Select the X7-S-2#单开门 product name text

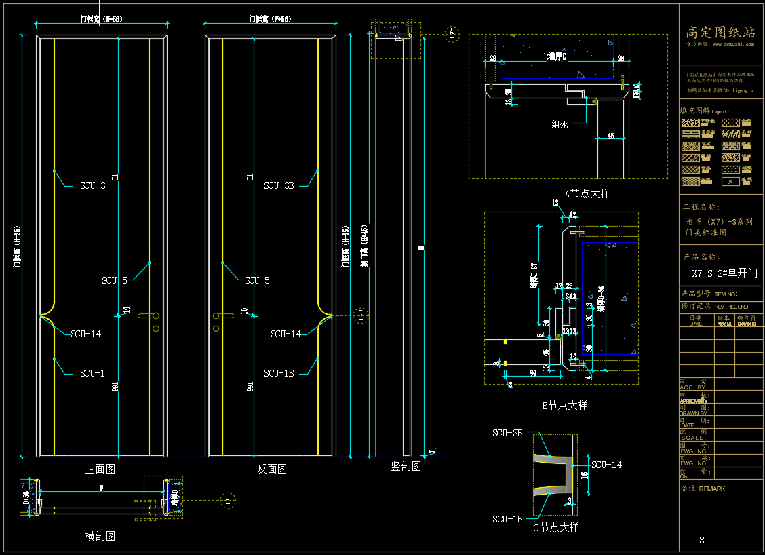tap(724, 273)
